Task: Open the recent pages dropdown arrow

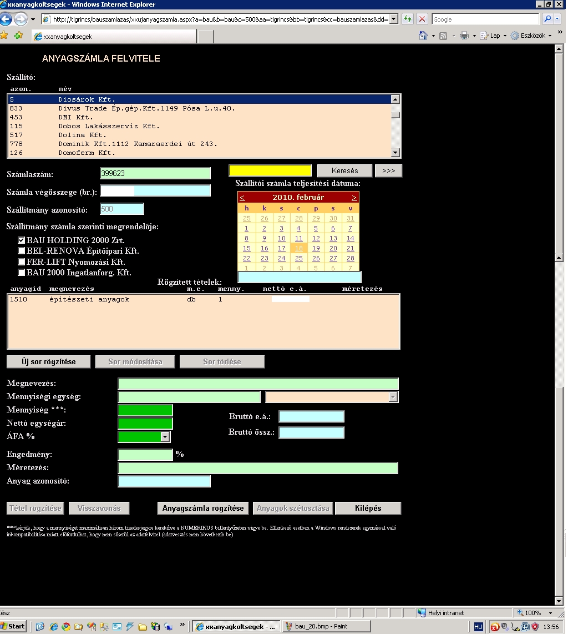Action: (33, 19)
